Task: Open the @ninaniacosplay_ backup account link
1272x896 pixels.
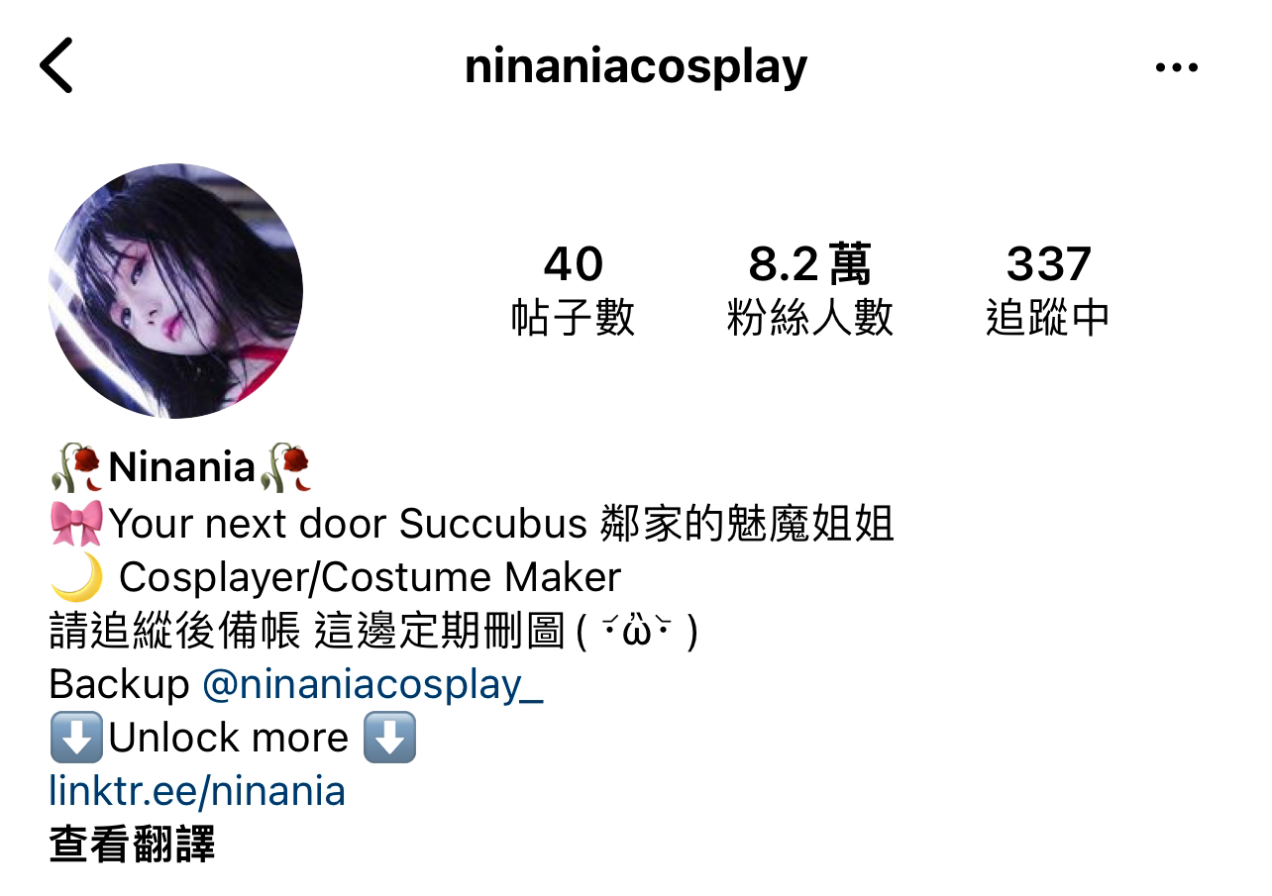Action: (372, 684)
